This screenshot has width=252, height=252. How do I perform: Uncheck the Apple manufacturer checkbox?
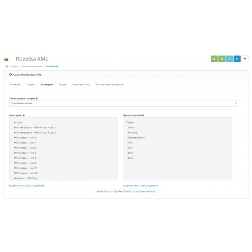point(126,122)
